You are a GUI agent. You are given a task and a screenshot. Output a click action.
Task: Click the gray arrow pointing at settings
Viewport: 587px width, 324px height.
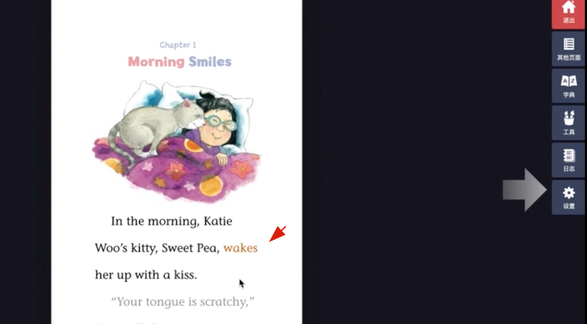(x=525, y=190)
